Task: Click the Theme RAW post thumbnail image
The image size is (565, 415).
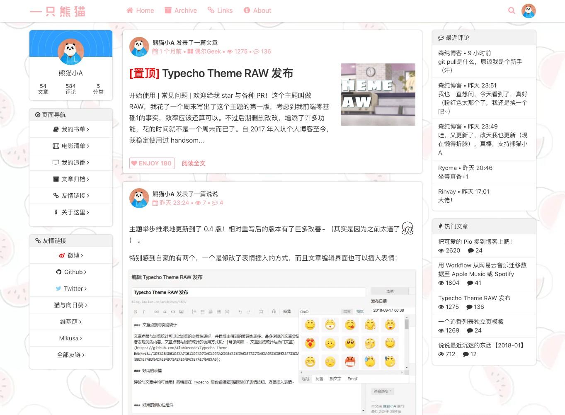Action: pyautogui.click(x=378, y=95)
